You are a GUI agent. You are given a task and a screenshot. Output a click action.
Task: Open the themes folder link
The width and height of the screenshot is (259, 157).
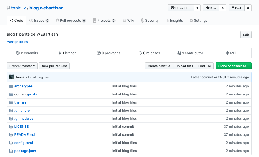tap(20, 102)
